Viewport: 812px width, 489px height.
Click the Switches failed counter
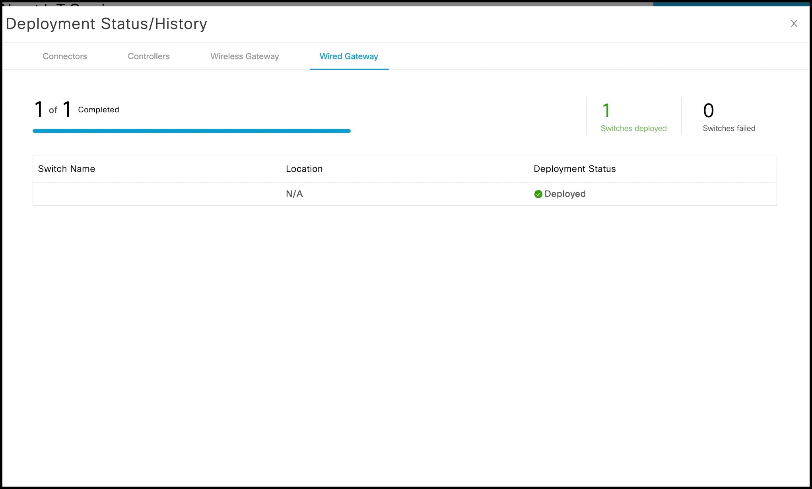tap(709, 110)
